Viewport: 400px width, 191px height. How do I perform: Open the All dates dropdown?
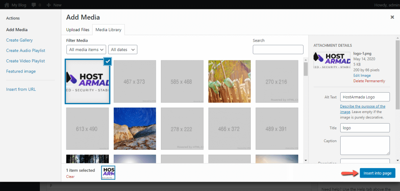pyautogui.click(x=123, y=50)
